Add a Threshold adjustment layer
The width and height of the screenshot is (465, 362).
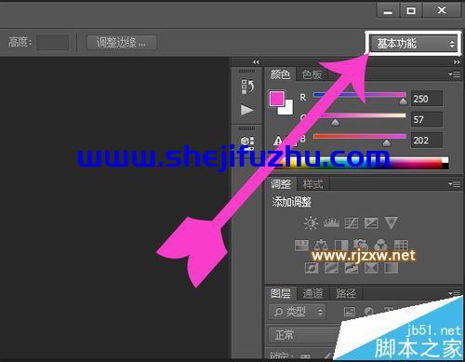(352, 268)
